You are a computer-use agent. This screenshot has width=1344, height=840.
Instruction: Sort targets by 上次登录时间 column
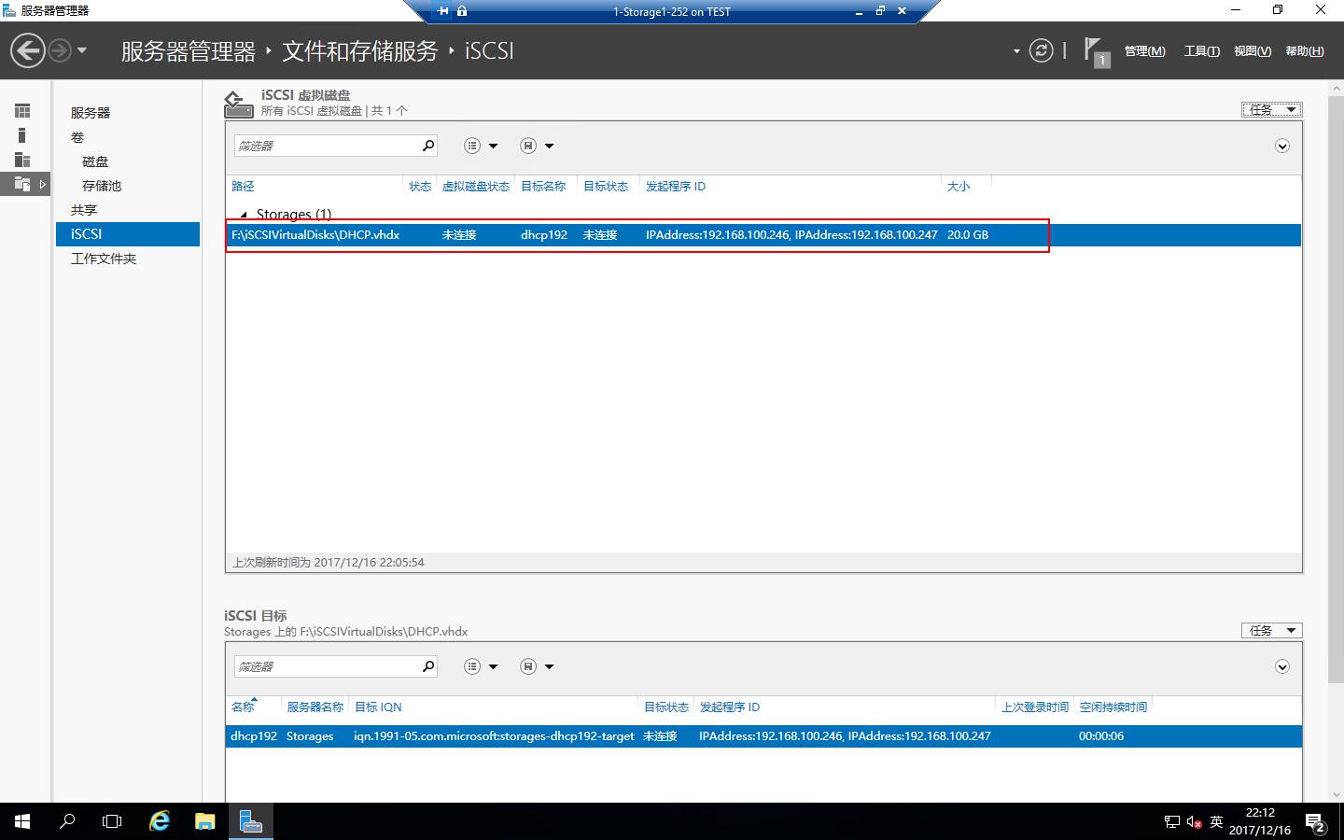point(1035,707)
